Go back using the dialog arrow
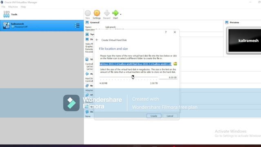This screenshot has height=147, width=261. [x=97, y=40]
